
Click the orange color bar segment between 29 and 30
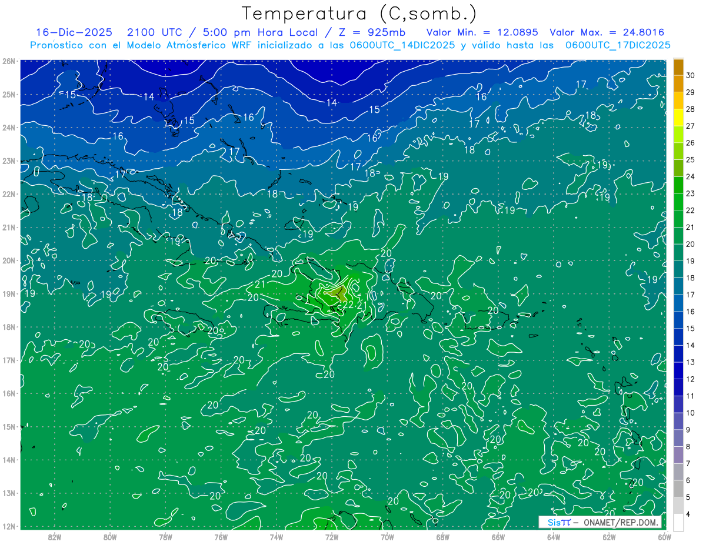coord(678,83)
